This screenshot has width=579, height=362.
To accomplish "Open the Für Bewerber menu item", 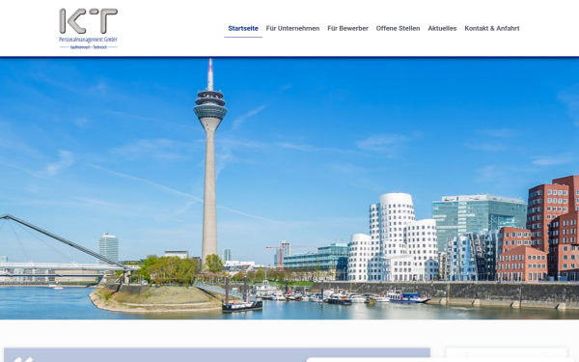I will pos(347,28).
